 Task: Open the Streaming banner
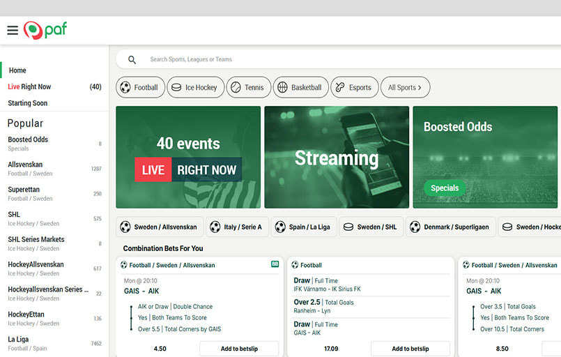click(x=337, y=157)
